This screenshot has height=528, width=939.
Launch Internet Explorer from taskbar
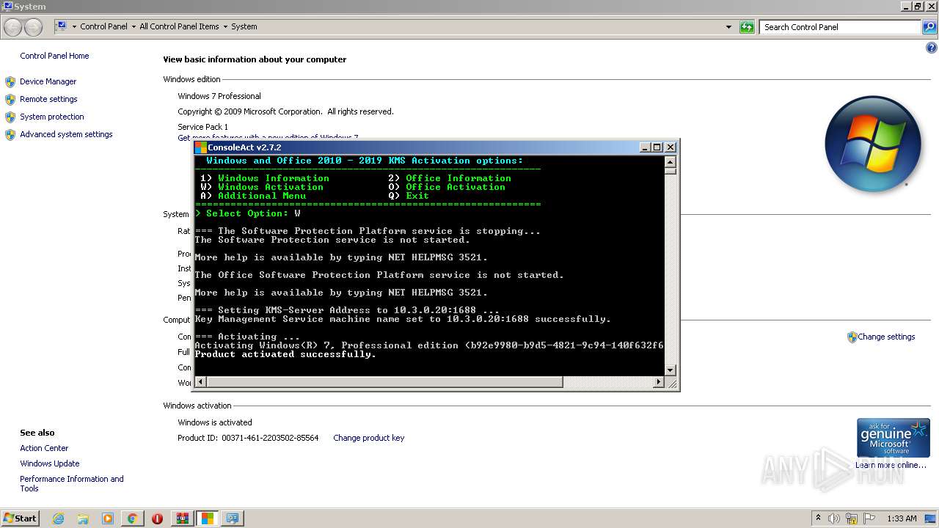58,518
